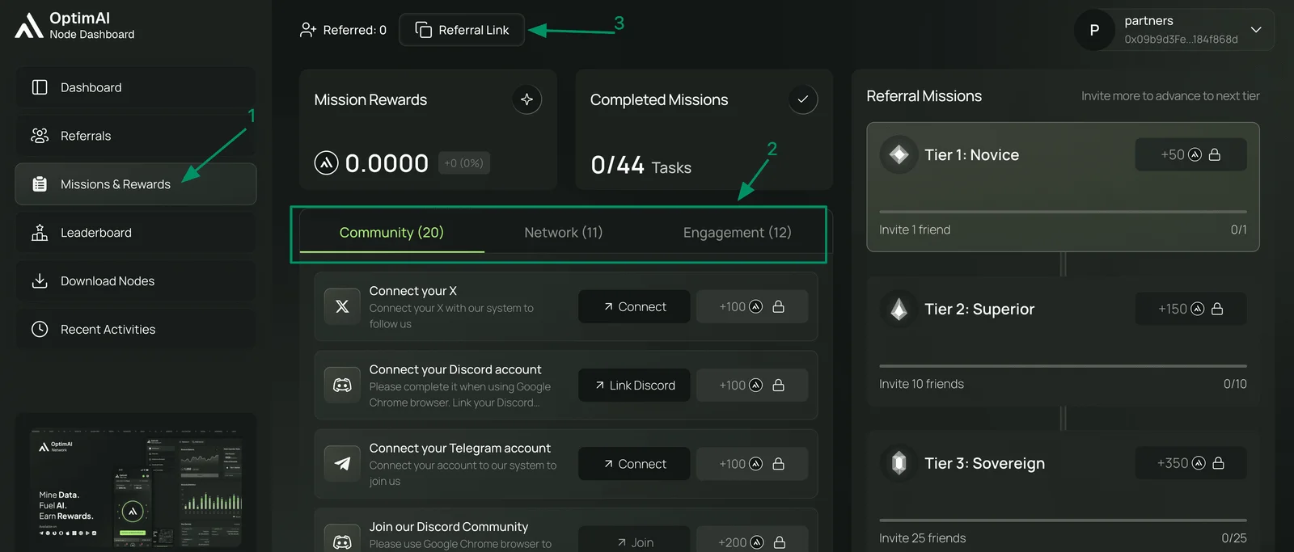
Task: Click the locked +100 reward for Connect your X
Action: click(x=752, y=307)
